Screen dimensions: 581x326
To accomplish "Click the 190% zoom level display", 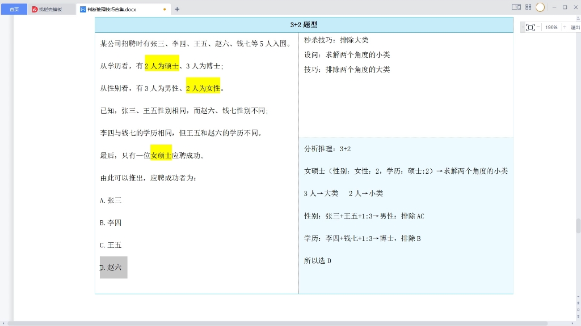I will [x=551, y=27].
